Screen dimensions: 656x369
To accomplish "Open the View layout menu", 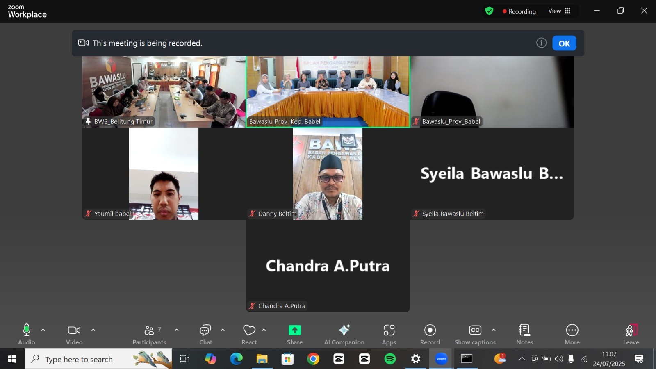I will pos(559,11).
